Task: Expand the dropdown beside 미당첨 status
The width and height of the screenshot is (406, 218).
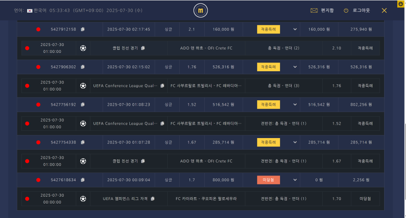Action: tap(295, 180)
